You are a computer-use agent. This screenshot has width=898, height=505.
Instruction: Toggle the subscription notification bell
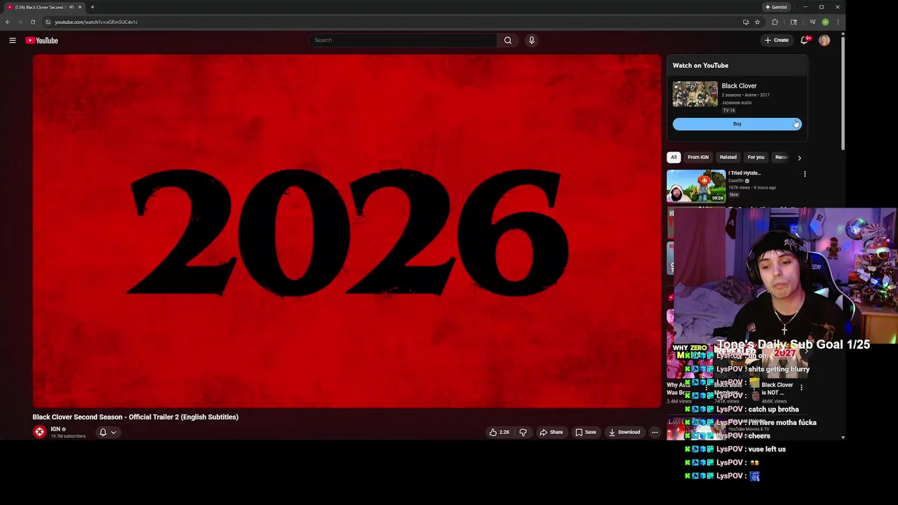pos(107,432)
